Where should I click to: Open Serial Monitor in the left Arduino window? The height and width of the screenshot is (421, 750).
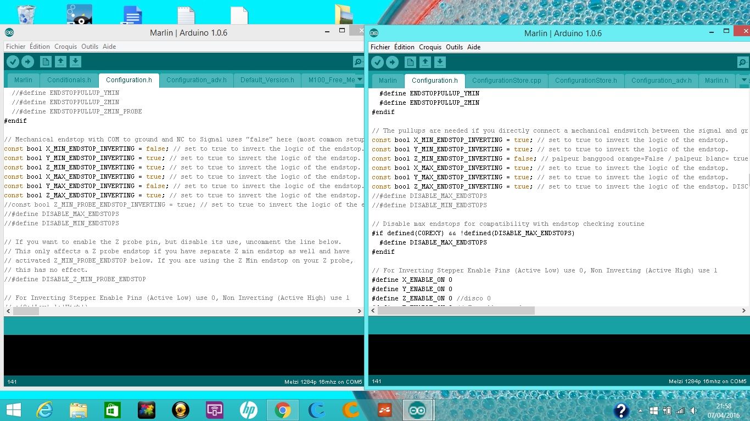[x=358, y=62]
